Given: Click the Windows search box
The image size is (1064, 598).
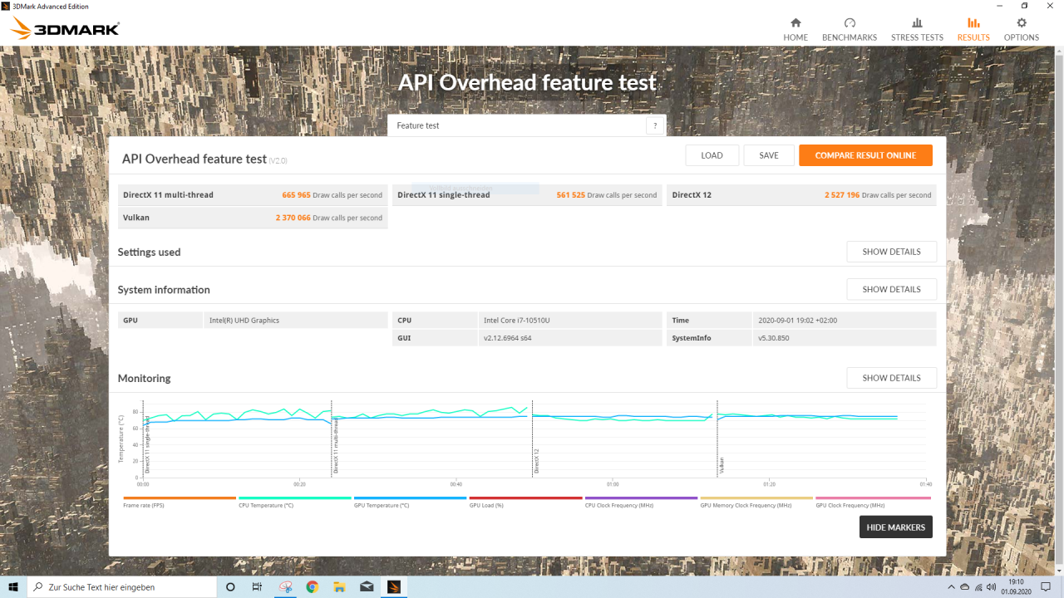Looking at the screenshot, I should click(x=121, y=586).
